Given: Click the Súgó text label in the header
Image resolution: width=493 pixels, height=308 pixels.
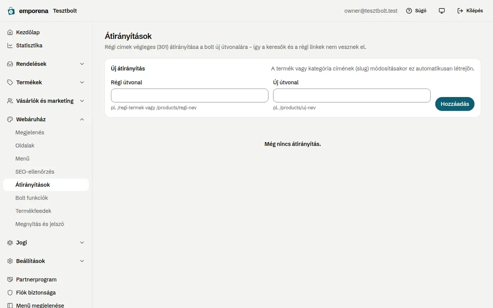Looking at the screenshot, I should click(x=421, y=11).
